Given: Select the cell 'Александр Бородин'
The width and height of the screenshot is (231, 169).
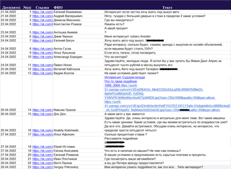Looking at the screenshot, I should tap(68, 57).
